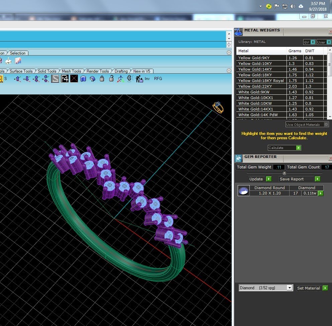The image size is (332, 326).
Task: Open the Mesh Tools tab
Action: (x=71, y=71)
